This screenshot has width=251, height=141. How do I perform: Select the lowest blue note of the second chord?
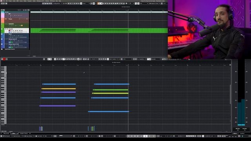pos(109,111)
